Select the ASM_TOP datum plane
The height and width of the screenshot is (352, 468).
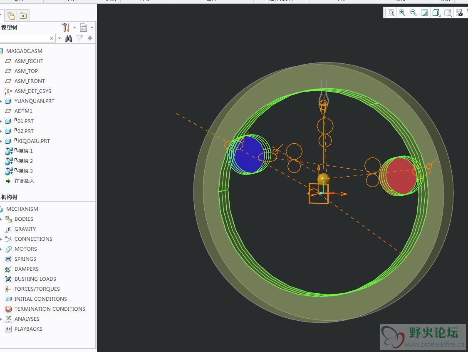26,71
